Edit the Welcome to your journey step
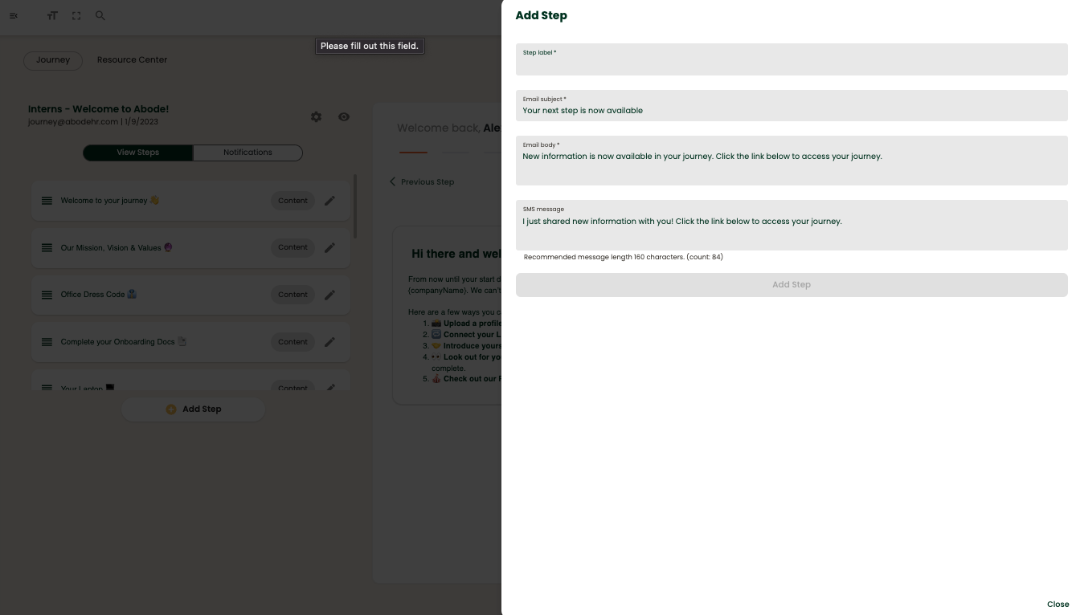Viewport: 1076px width, 615px height. [x=329, y=201]
